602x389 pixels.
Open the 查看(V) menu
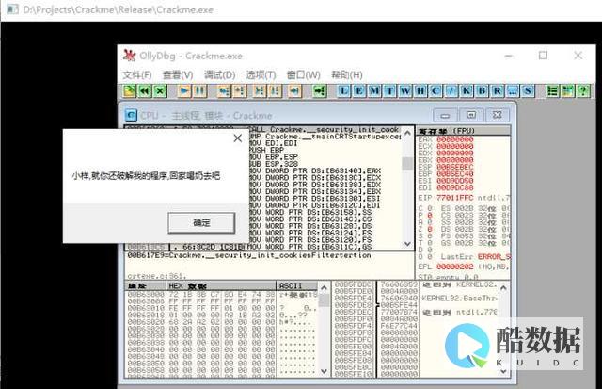click(x=178, y=75)
